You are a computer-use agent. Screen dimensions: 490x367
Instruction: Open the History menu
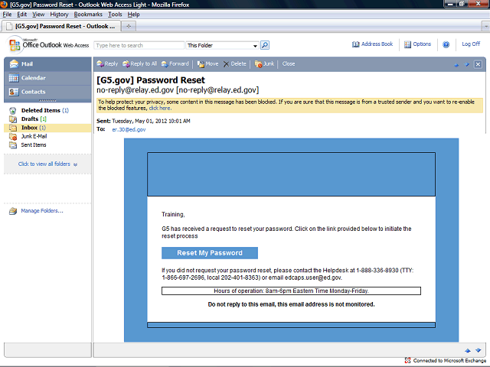(x=59, y=15)
